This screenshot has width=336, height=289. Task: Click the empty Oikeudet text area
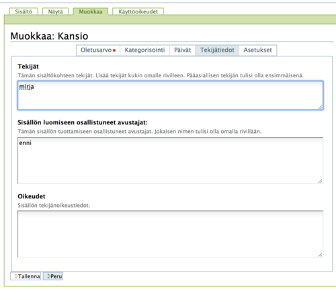coord(171,234)
